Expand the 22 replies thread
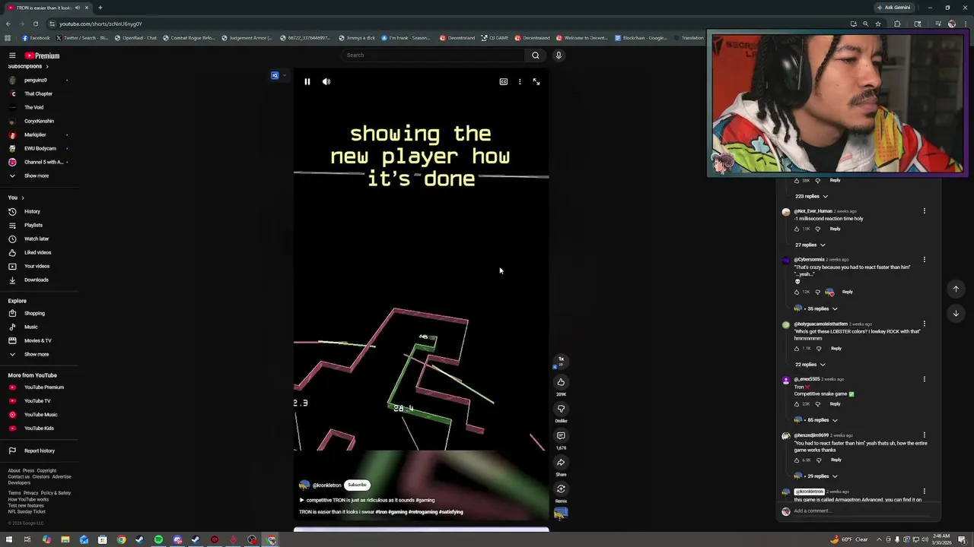 click(810, 365)
